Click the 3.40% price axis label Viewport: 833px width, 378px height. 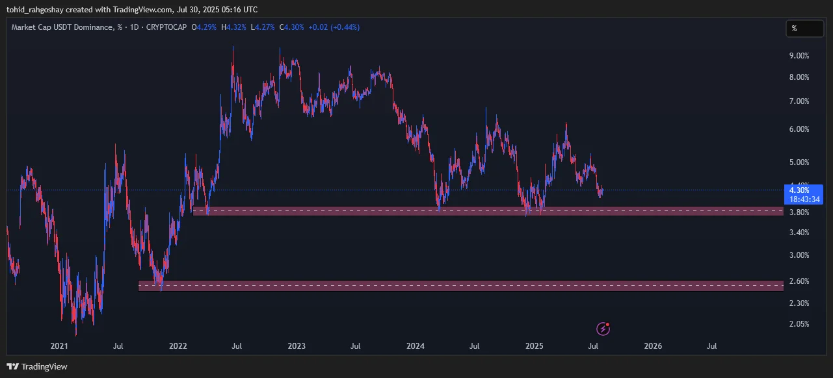799,233
